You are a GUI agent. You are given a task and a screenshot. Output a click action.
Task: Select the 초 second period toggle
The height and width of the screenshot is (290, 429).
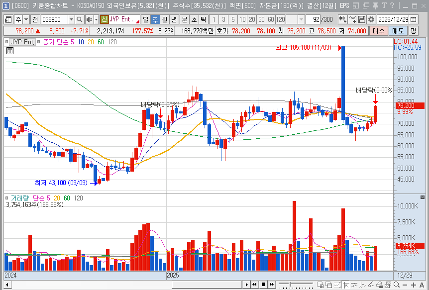[x=194, y=19]
